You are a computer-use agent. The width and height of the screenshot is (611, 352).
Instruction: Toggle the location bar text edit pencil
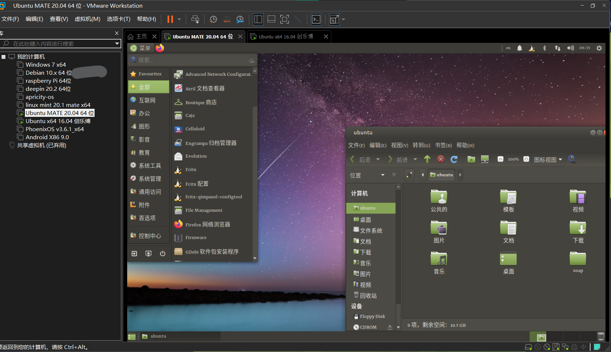tap(409, 175)
